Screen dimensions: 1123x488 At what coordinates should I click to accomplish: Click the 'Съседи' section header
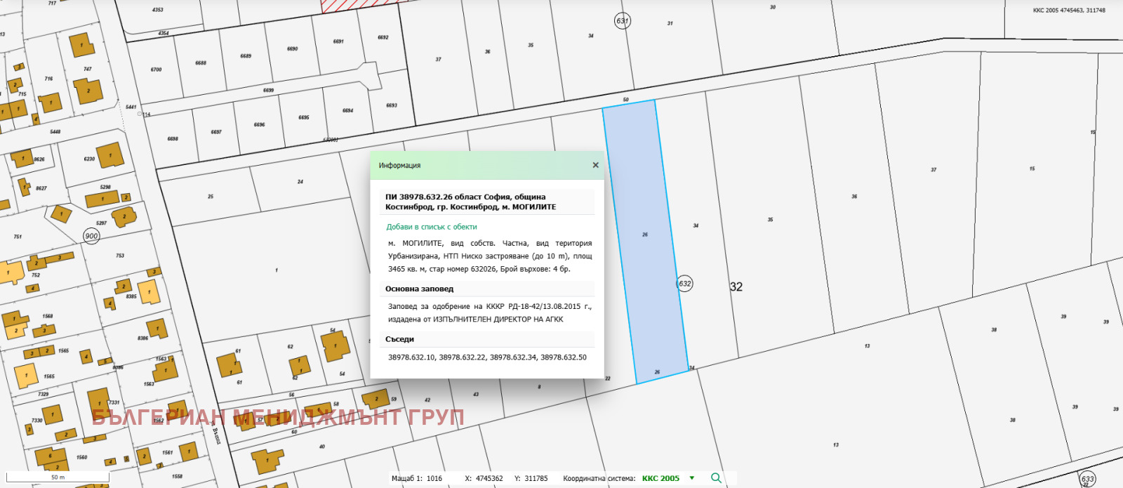click(399, 339)
